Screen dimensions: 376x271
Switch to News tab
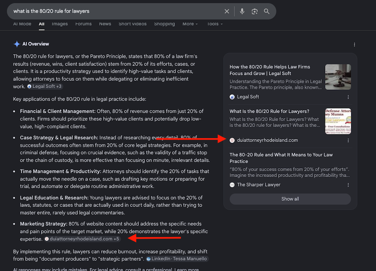pos(105,24)
